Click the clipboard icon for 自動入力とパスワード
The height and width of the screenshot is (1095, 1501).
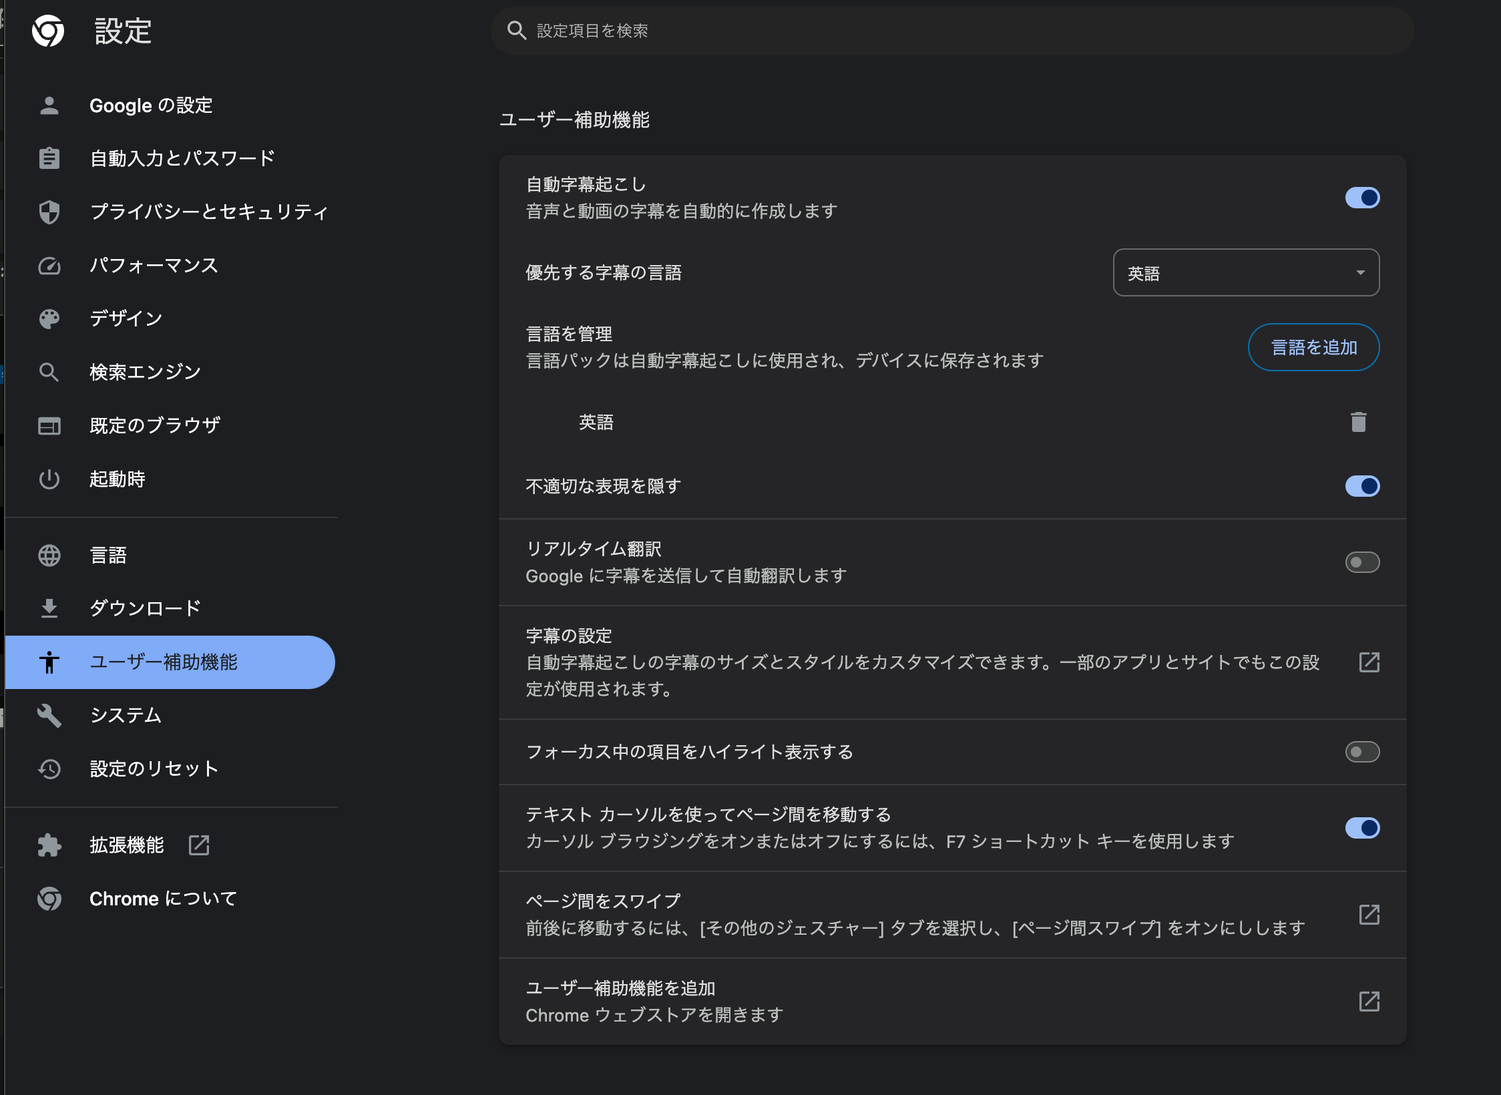49,158
